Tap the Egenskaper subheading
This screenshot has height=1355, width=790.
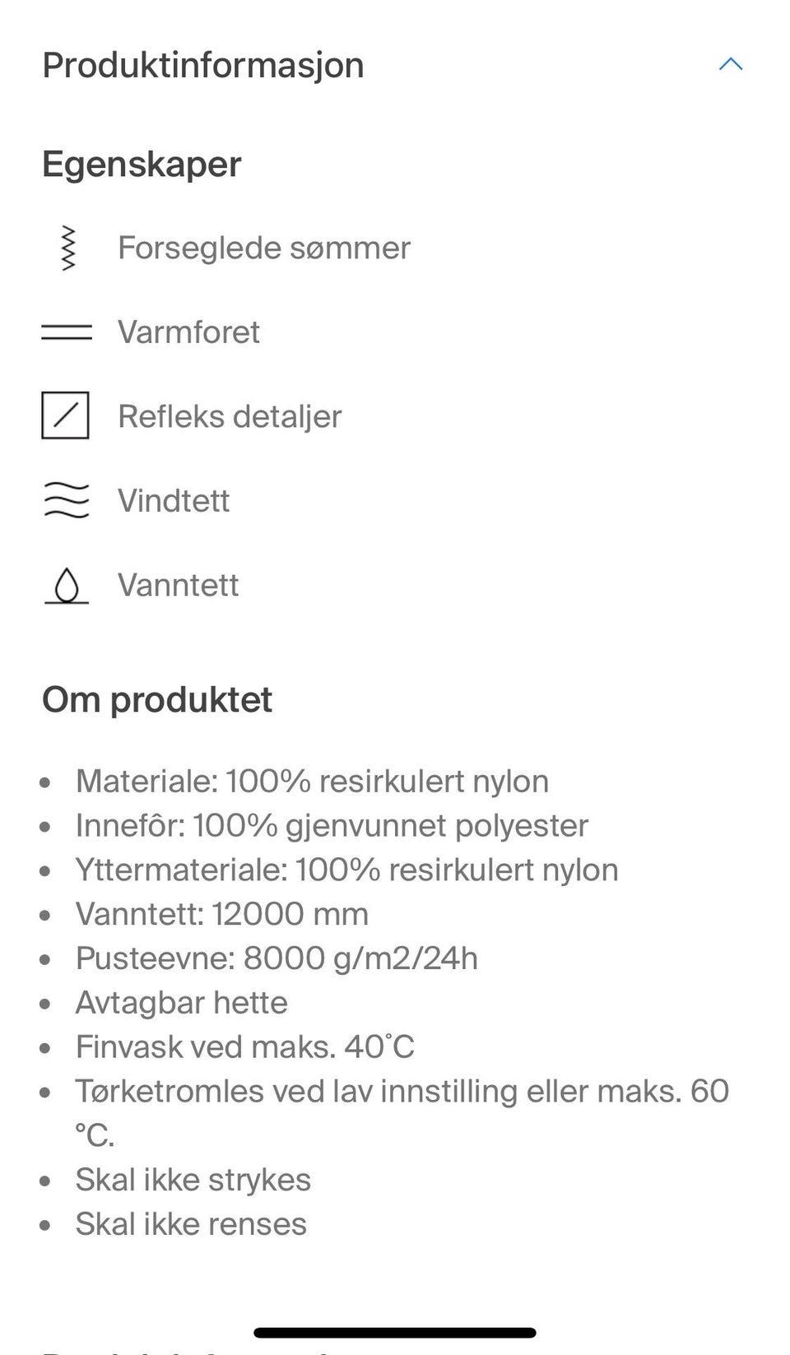tap(142, 164)
